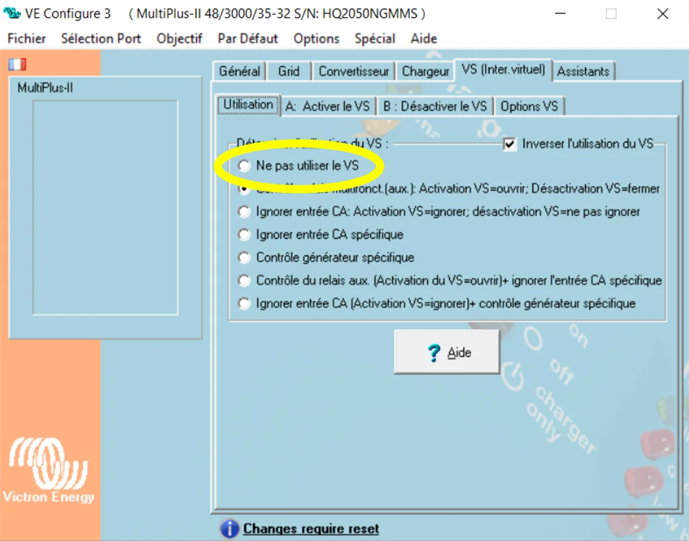Click the French flag language icon
The image size is (689, 541).
(x=18, y=64)
